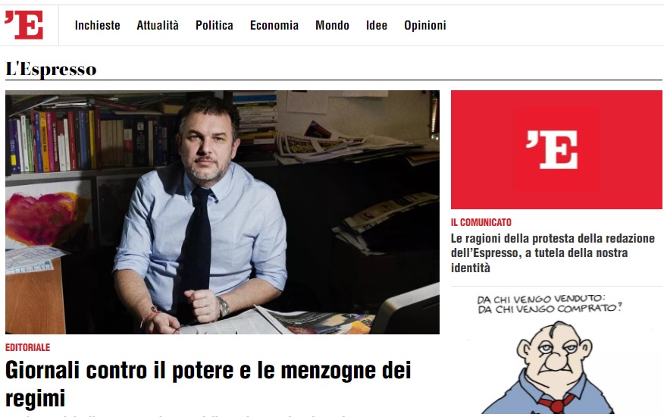Click the red 'E logo in header

[x=24, y=25]
